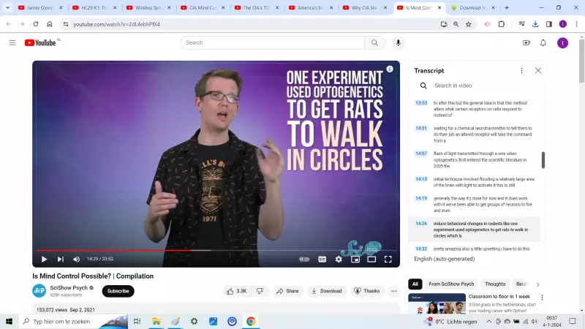Viewport: 585px width, 329px height.
Task: Switch to theater mode
Action: 371,260
